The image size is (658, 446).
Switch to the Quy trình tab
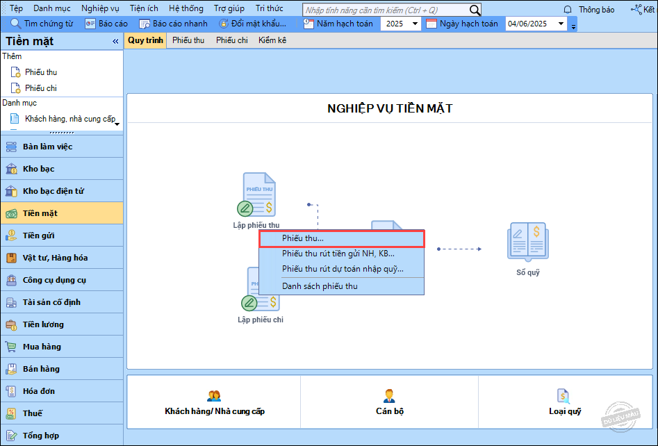coord(145,40)
